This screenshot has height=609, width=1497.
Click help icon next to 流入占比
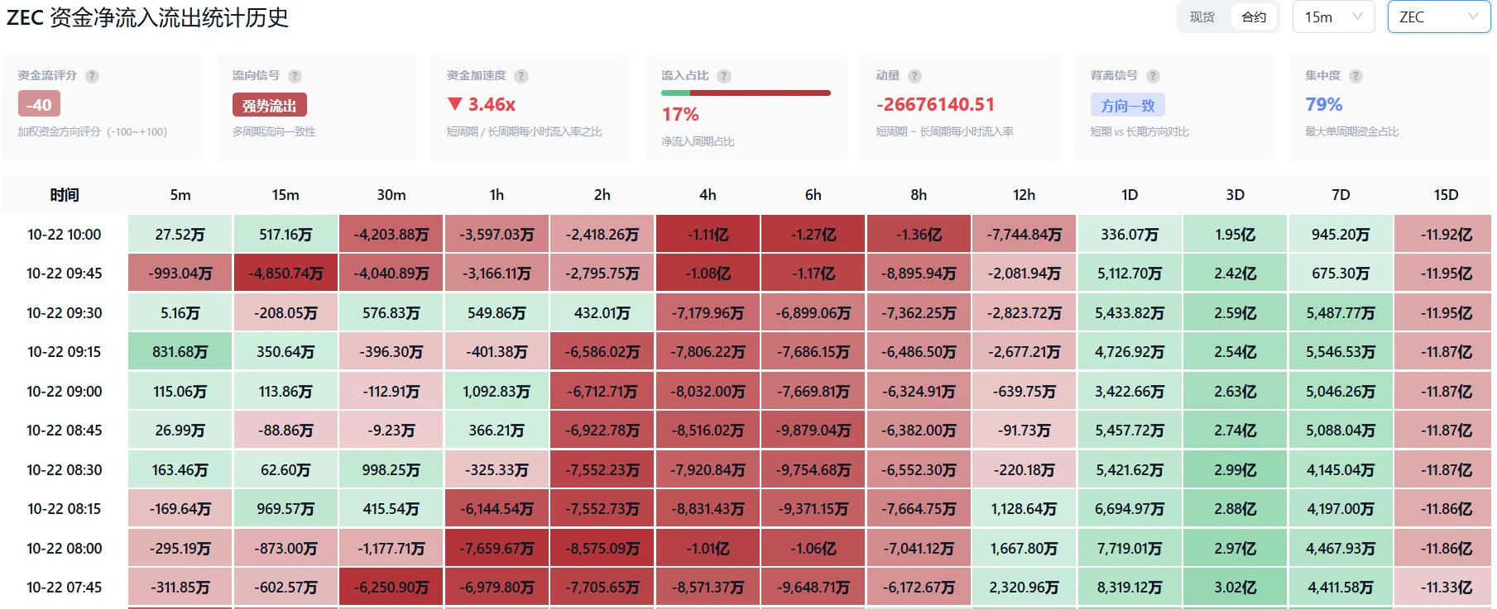724,76
